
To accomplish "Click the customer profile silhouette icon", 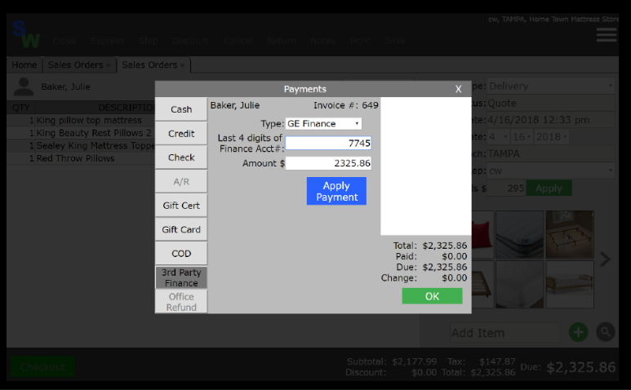I will (24, 86).
